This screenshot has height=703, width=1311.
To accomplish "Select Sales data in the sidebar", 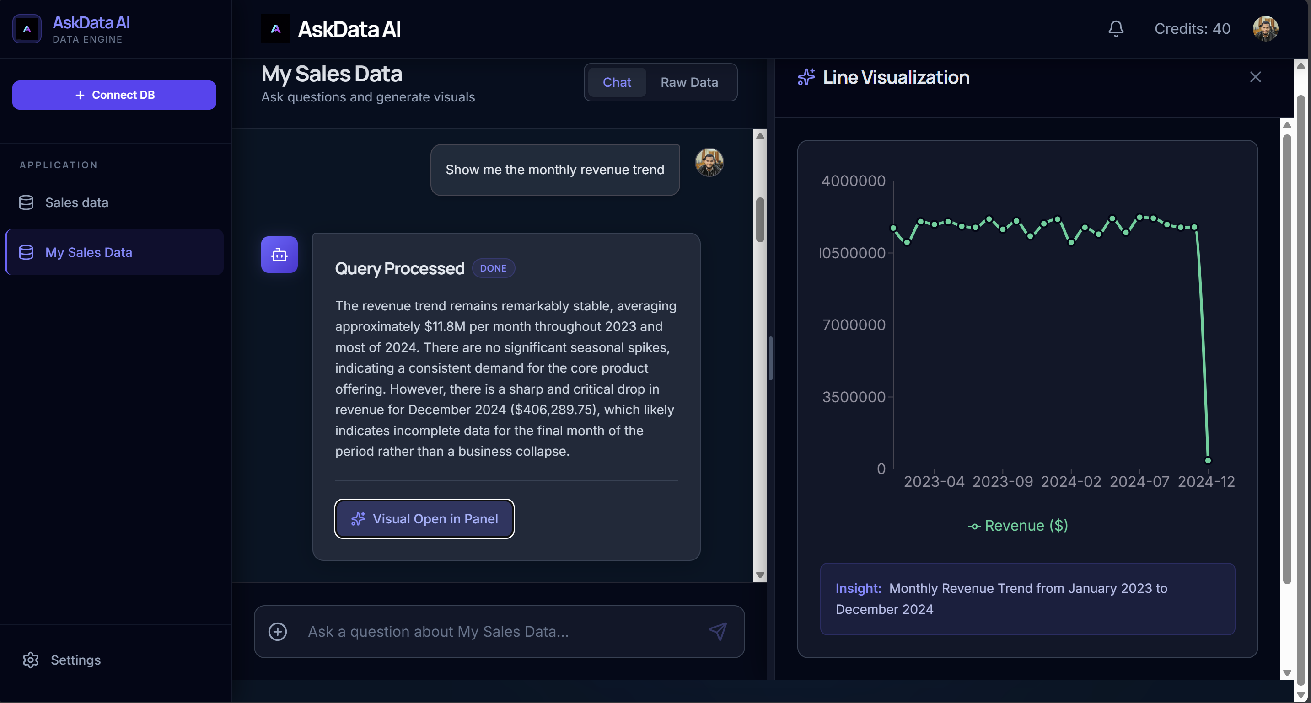I will pyautogui.click(x=114, y=202).
